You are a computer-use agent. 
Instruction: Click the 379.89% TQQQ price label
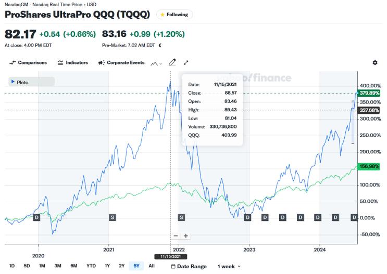369,93
